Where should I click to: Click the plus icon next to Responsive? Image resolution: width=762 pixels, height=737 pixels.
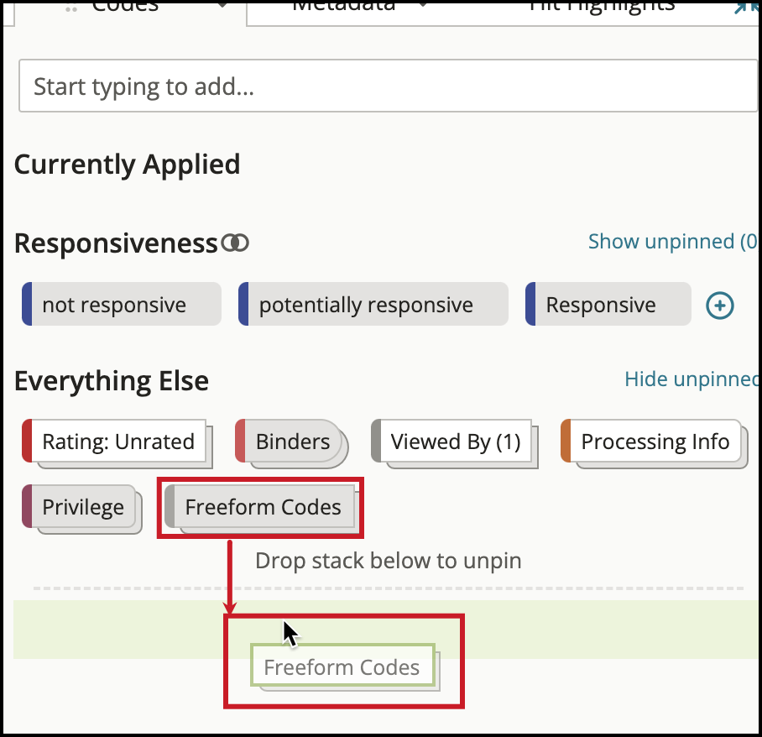click(720, 306)
